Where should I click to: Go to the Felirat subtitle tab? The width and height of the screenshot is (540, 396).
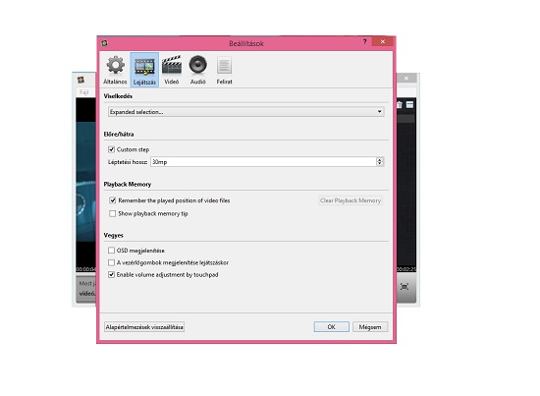(x=224, y=70)
